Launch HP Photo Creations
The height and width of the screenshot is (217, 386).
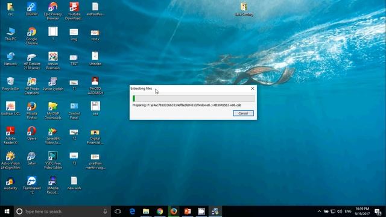tap(32, 86)
